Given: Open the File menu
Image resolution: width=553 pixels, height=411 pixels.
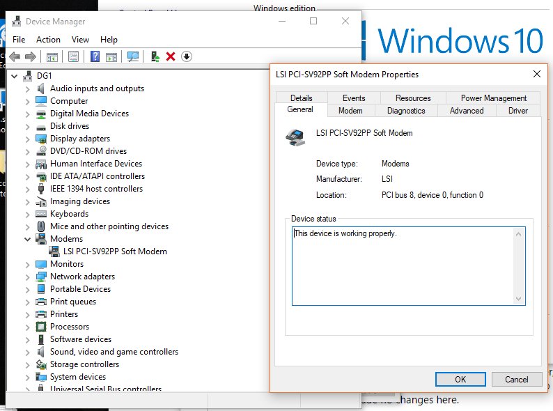Looking at the screenshot, I should click(19, 40).
